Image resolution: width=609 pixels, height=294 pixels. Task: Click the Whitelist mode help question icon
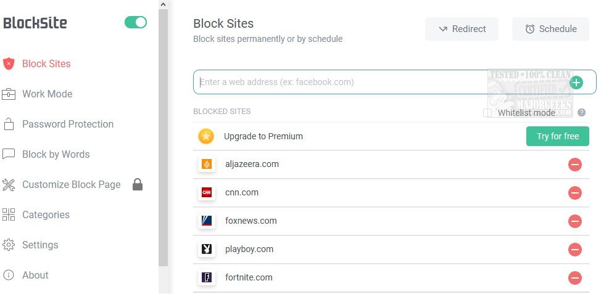581,113
